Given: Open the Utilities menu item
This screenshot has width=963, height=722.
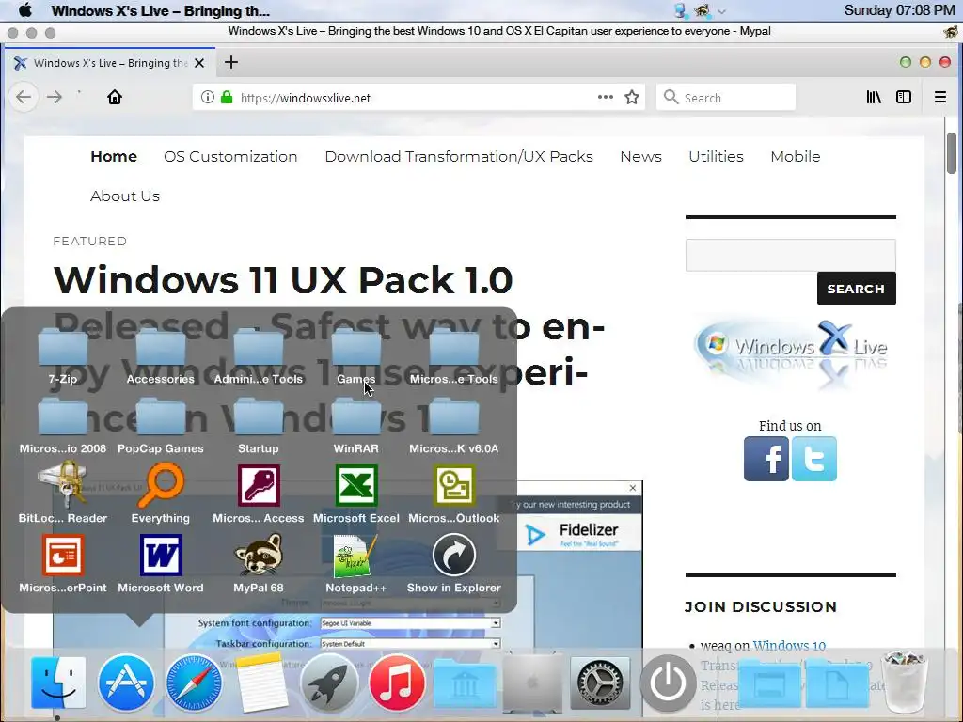Looking at the screenshot, I should coord(716,157).
